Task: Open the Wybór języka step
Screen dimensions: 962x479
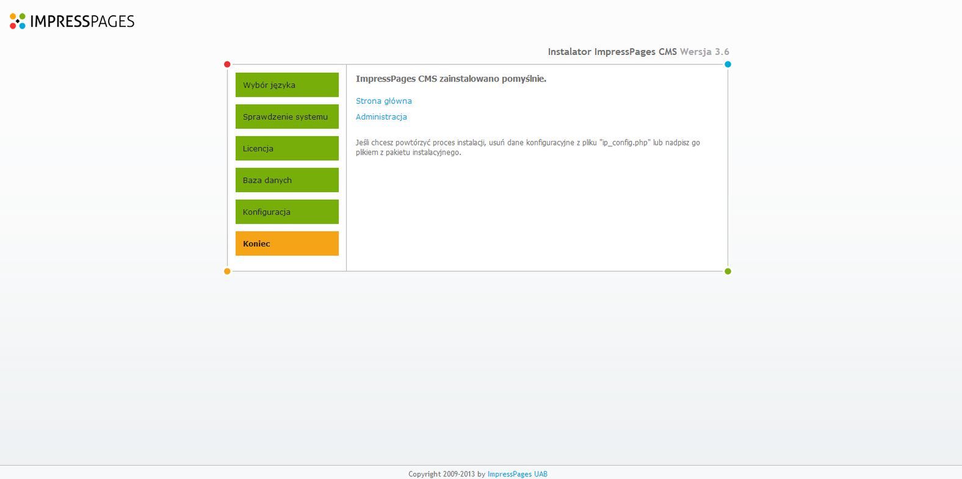Action: coord(287,85)
